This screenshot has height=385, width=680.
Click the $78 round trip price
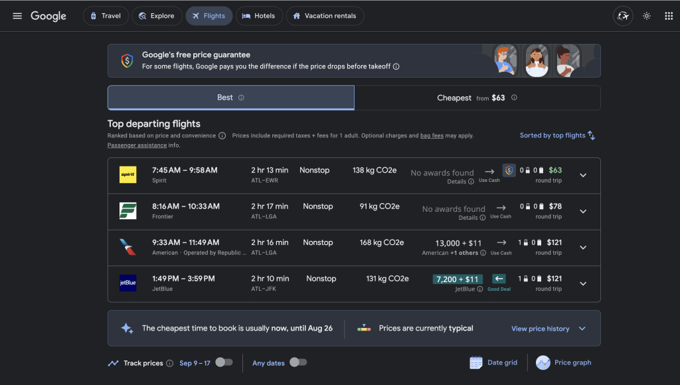coord(555,206)
